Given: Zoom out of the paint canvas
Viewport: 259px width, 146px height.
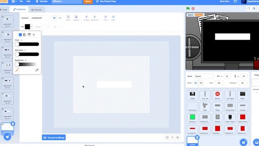Looking at the screenshot, I should pyautogui.click(x=167, y=137).
